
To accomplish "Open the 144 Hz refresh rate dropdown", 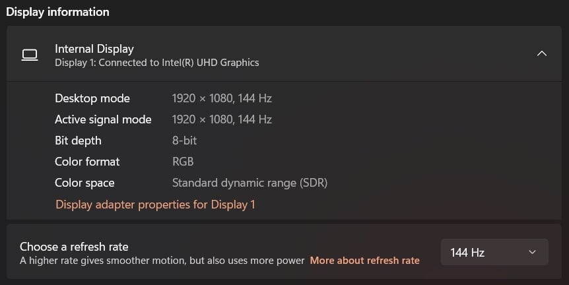I will tap(494, 252).
